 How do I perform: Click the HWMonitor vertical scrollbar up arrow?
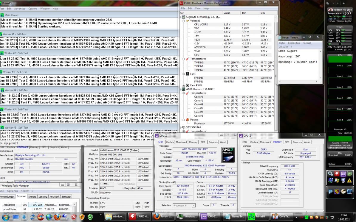276,17
